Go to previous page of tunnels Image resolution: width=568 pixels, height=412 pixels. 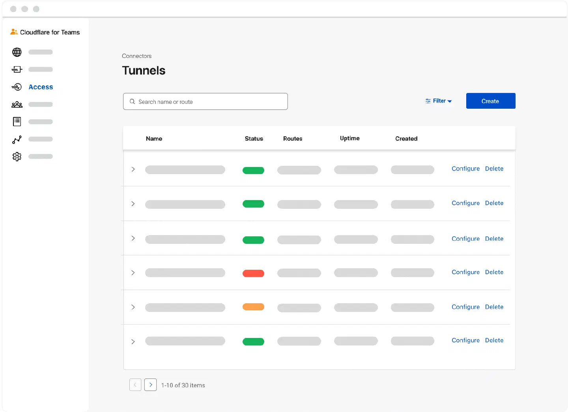pos(135,385)
